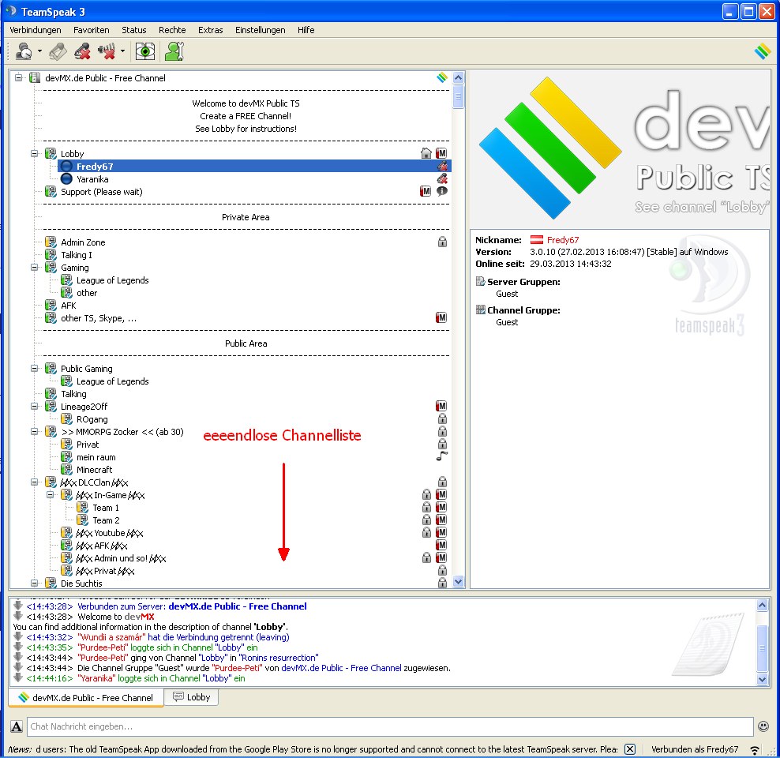Click the connection signal icon in status bar
Image resolution: width=780 pixels, height=758 pixels.
click(x=755, y=749)
